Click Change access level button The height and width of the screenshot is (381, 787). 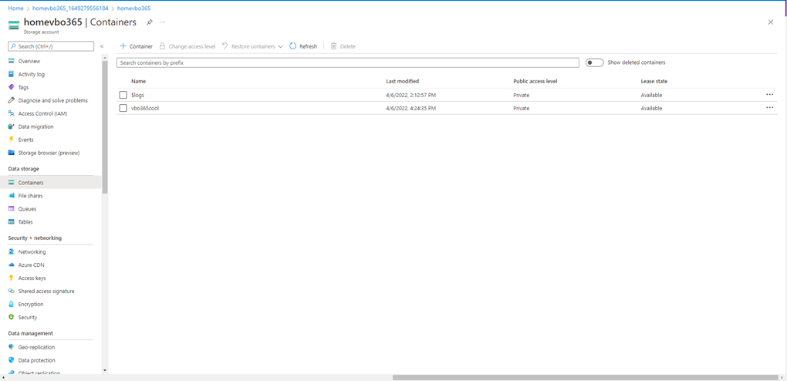[x=187, y=46]
